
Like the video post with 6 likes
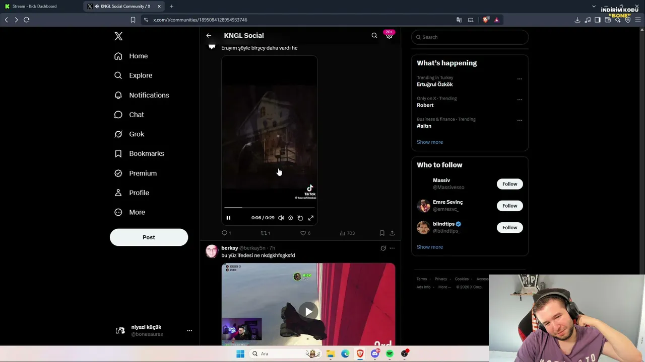[x=305, y=233]
